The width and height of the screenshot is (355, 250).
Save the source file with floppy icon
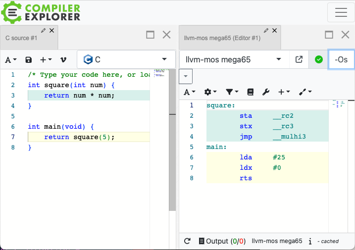coord(29,60)
